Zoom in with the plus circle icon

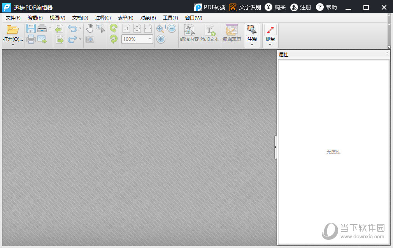click(x=161, y=39)
